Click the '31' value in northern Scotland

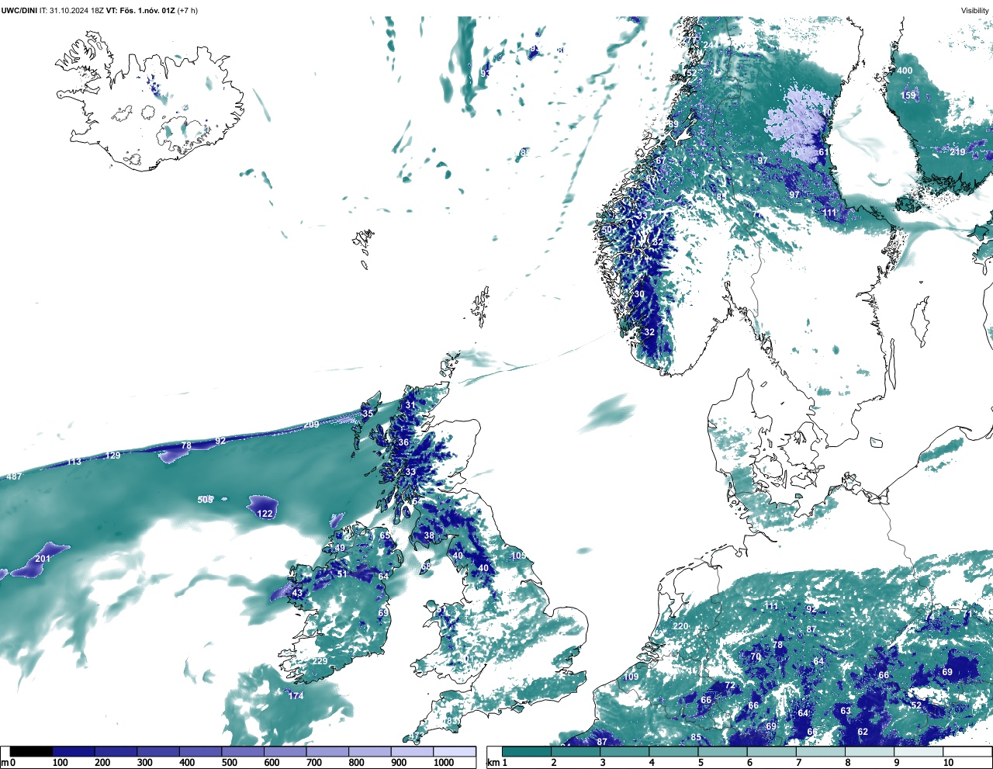point(410,405)
